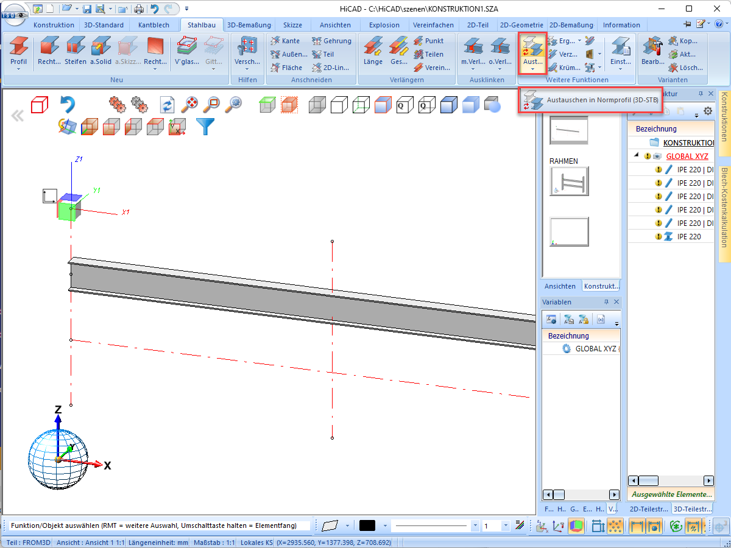Click the Krüm... curve tool

coord(563,68)
